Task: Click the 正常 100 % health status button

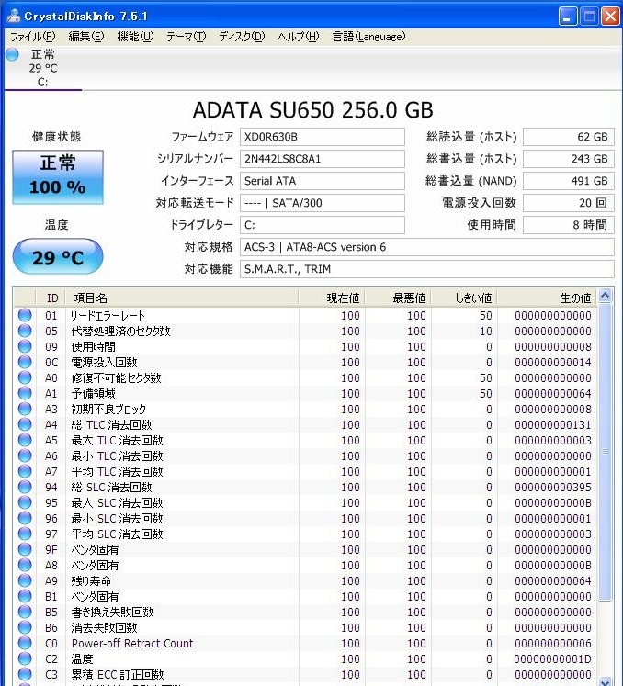Action: [x=58, y=177]
